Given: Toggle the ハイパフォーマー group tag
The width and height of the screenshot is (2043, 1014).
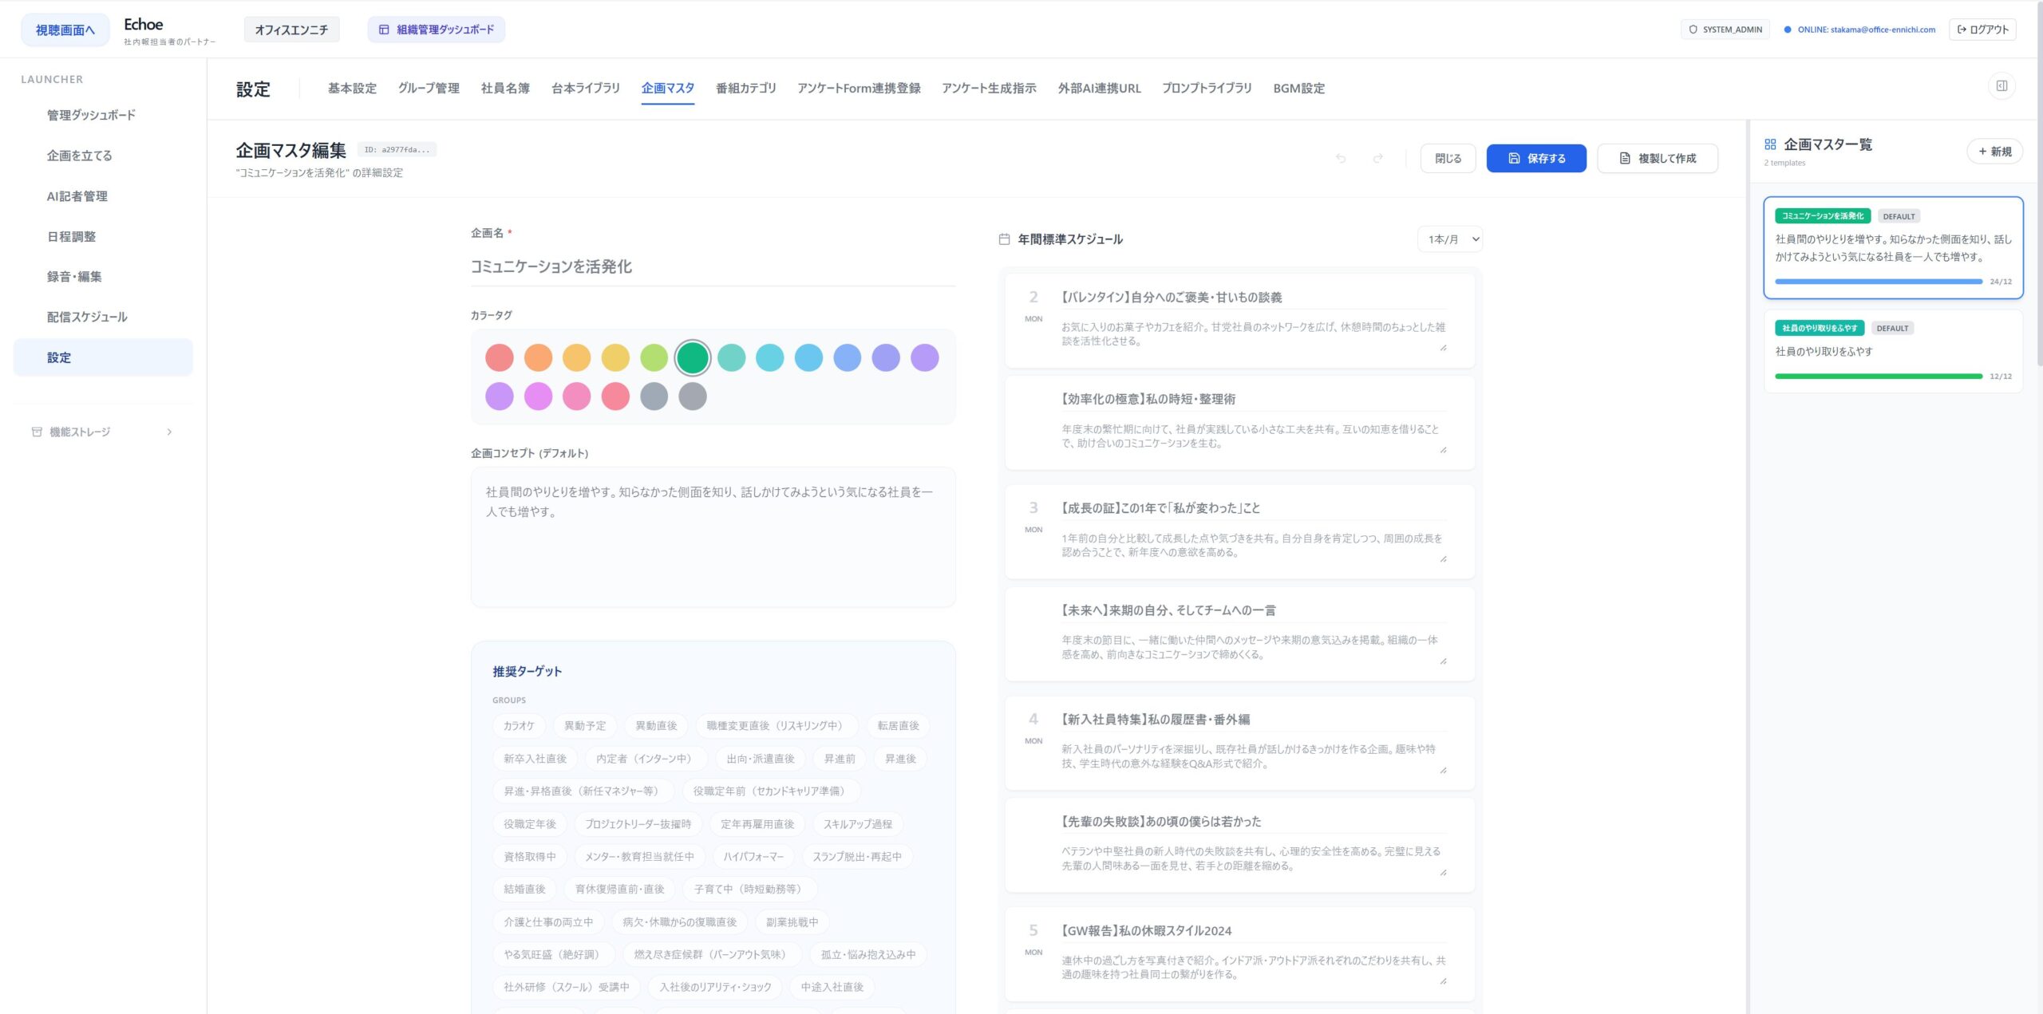Looking at the screenshot, I should pos(753,856).
